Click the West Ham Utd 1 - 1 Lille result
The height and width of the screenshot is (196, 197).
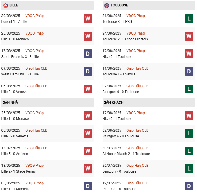click(19, 74)
